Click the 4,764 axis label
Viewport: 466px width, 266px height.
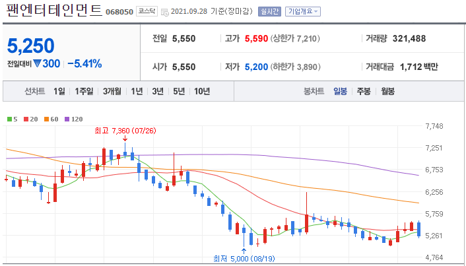click(x=434, y=257)
